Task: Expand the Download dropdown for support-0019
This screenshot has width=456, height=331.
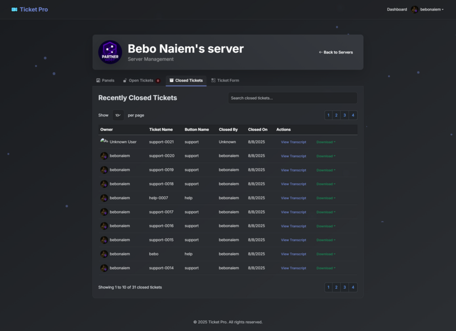Action: click(326, 170)
